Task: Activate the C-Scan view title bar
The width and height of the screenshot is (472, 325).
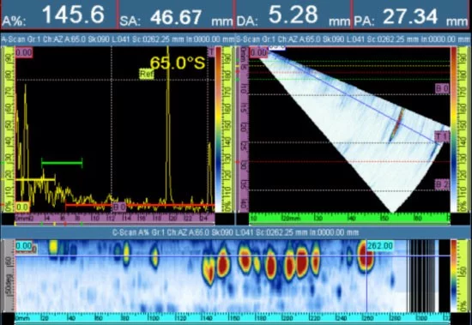Action: coord(235,232)
